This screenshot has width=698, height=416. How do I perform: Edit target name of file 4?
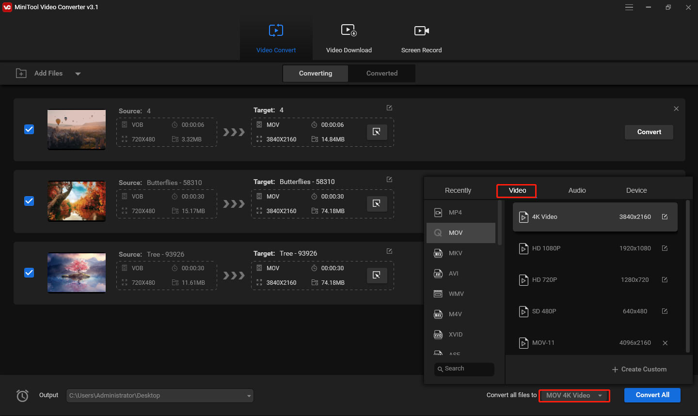[x=389, y=108]
